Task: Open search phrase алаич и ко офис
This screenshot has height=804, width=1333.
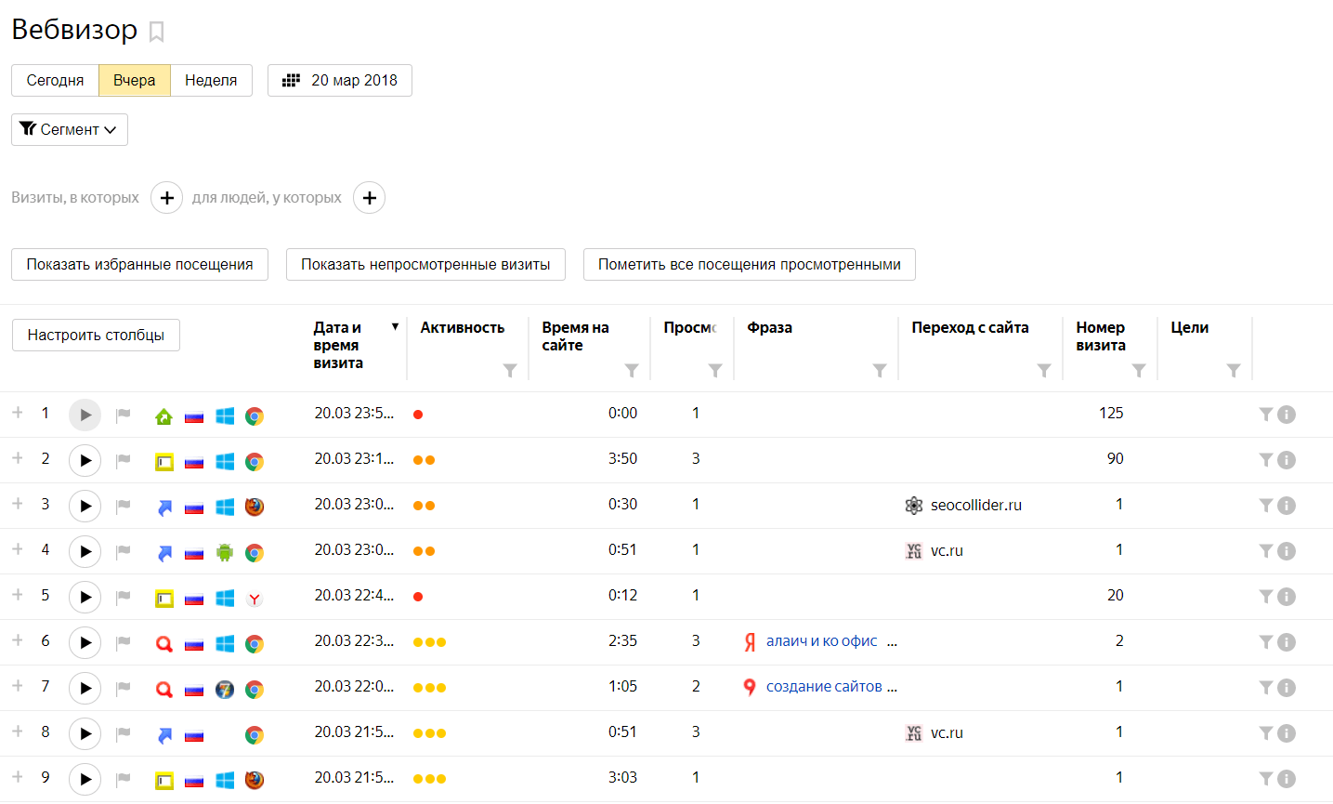Action: pos(822,641)
